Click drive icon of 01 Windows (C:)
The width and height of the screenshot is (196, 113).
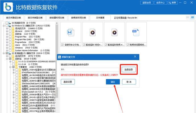10,26
